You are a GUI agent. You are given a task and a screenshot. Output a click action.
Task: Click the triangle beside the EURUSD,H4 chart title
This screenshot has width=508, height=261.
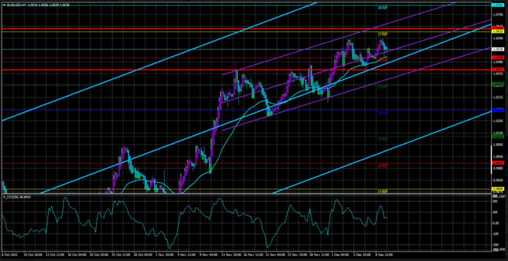click(4, 5)
